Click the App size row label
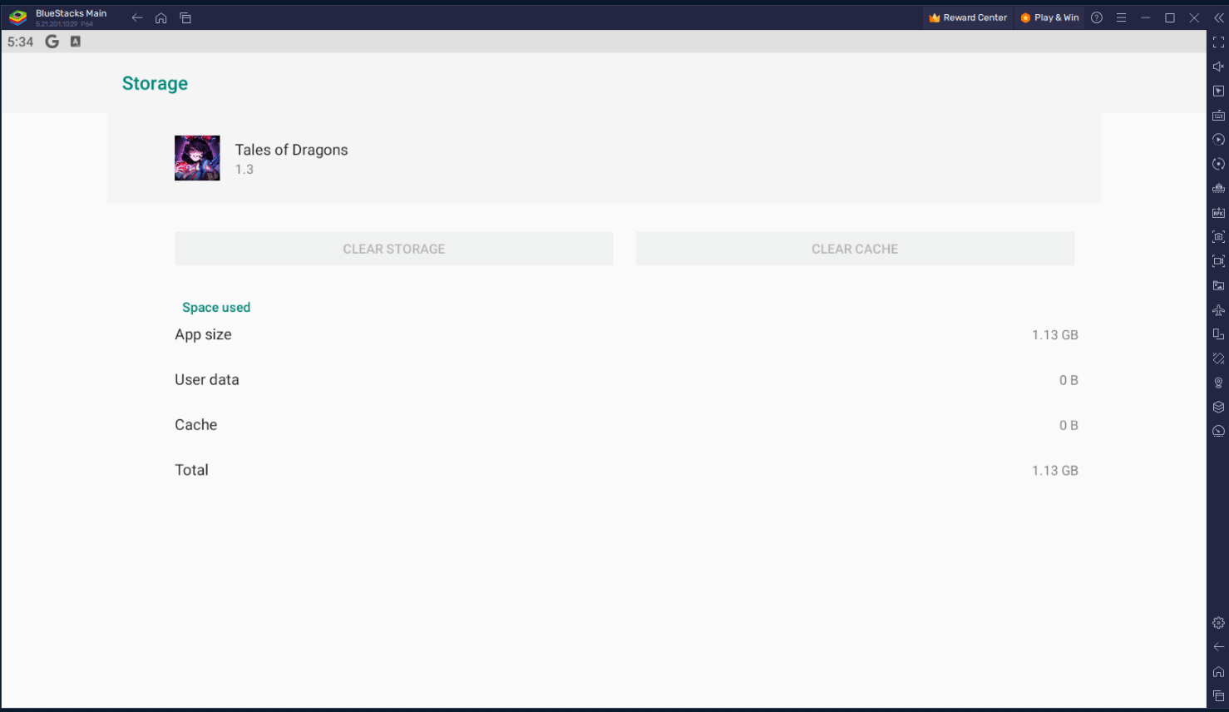This screenshot has height=712, width=1229. pos(203,334)
